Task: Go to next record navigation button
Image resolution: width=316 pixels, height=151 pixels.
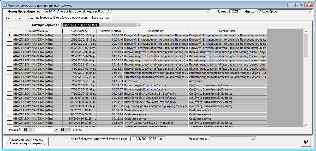Action: tap(56, 129)
